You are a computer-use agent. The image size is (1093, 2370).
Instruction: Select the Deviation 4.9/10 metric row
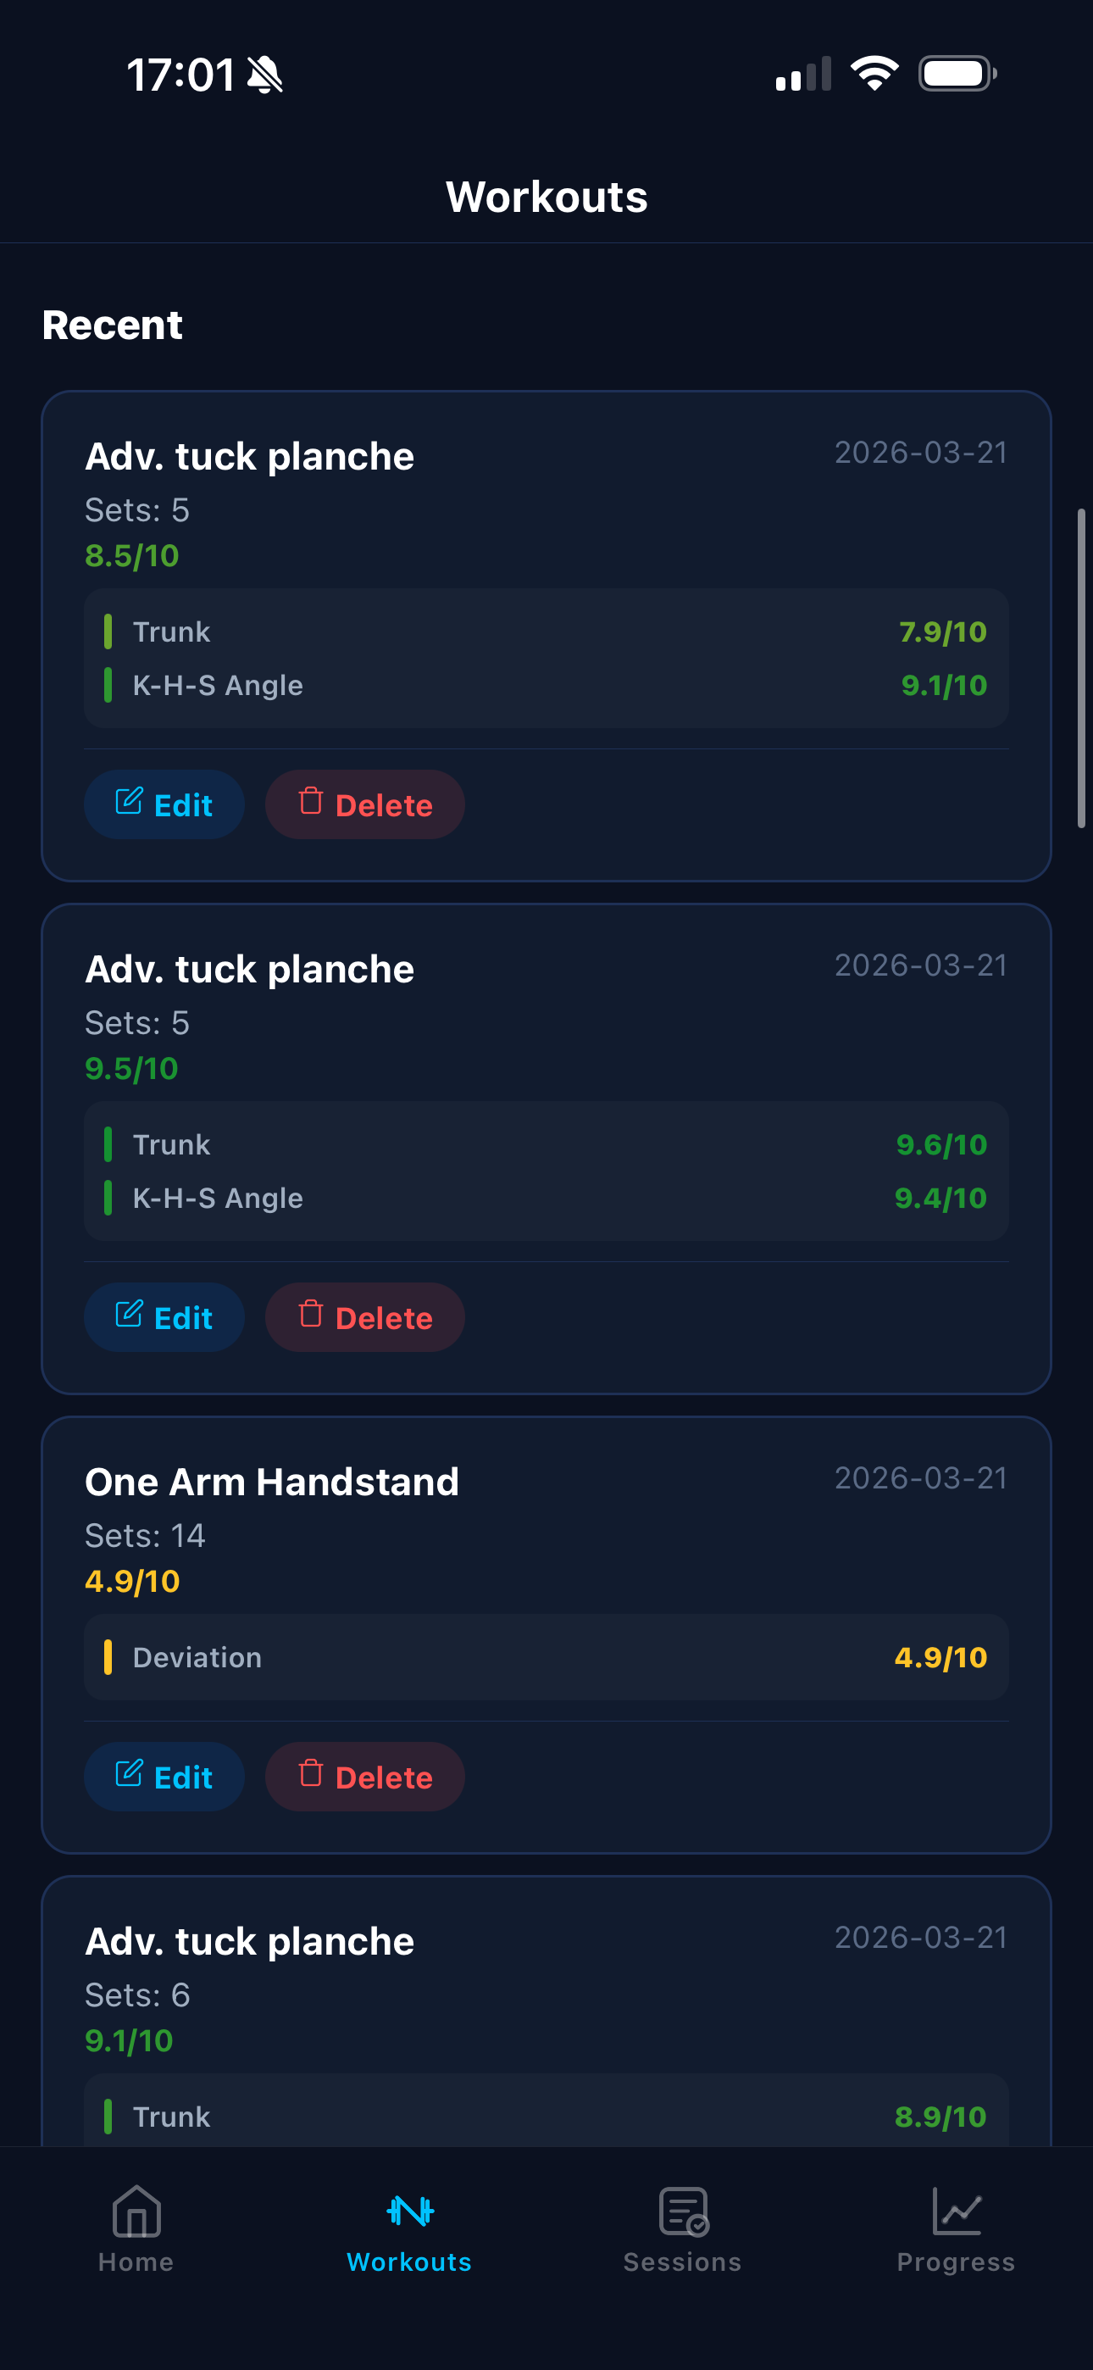click(546, 1657)
